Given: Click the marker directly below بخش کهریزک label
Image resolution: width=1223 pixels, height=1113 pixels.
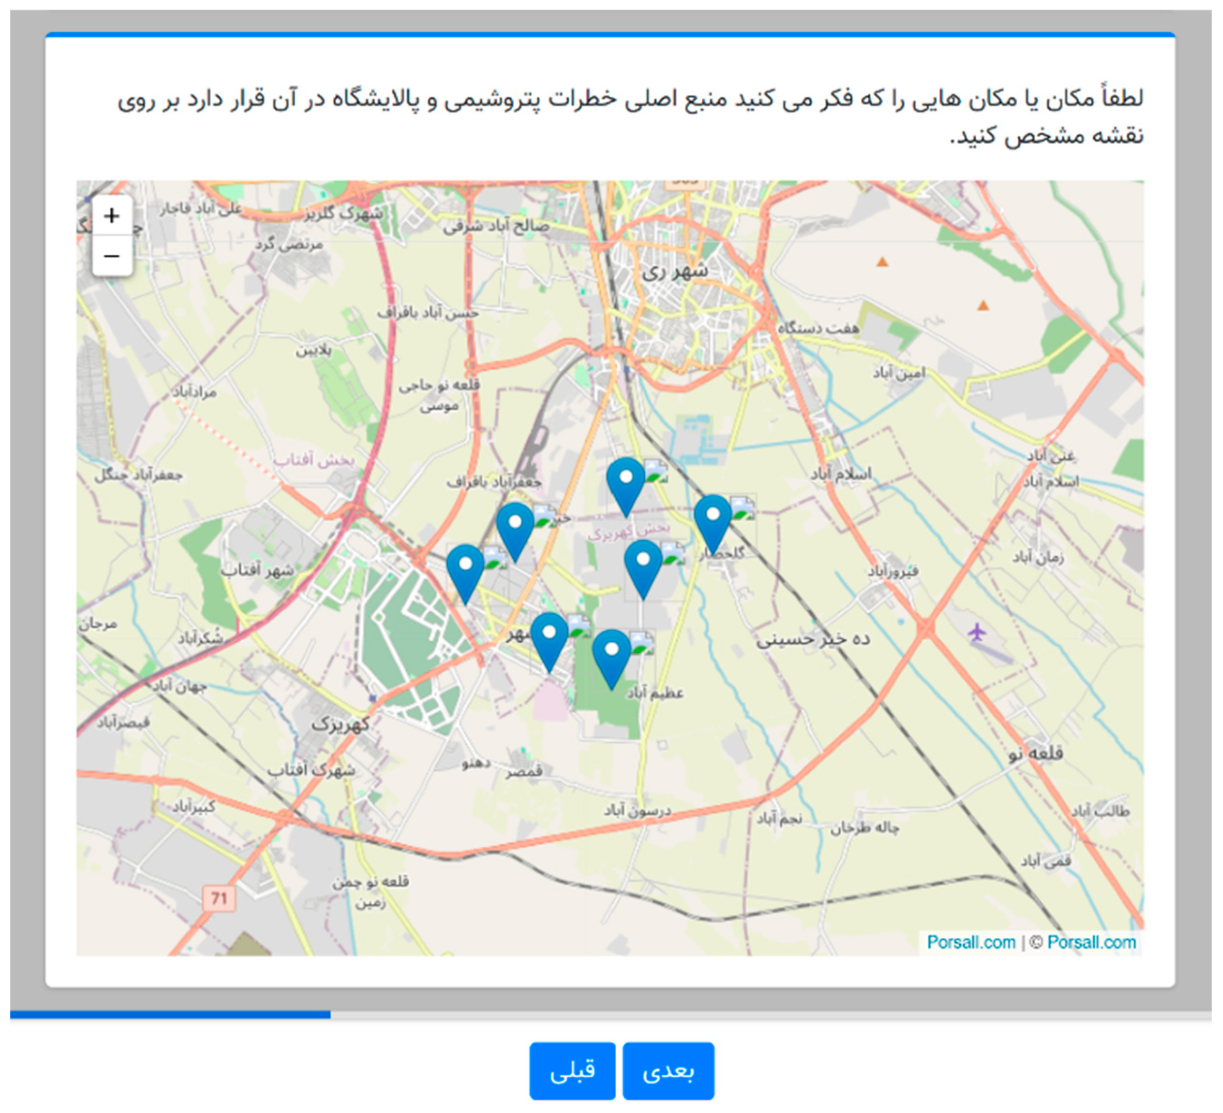Looking at the screenshot, I should point(643,566).
